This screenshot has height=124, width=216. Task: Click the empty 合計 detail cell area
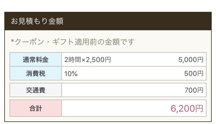click(x=116, y=108)
